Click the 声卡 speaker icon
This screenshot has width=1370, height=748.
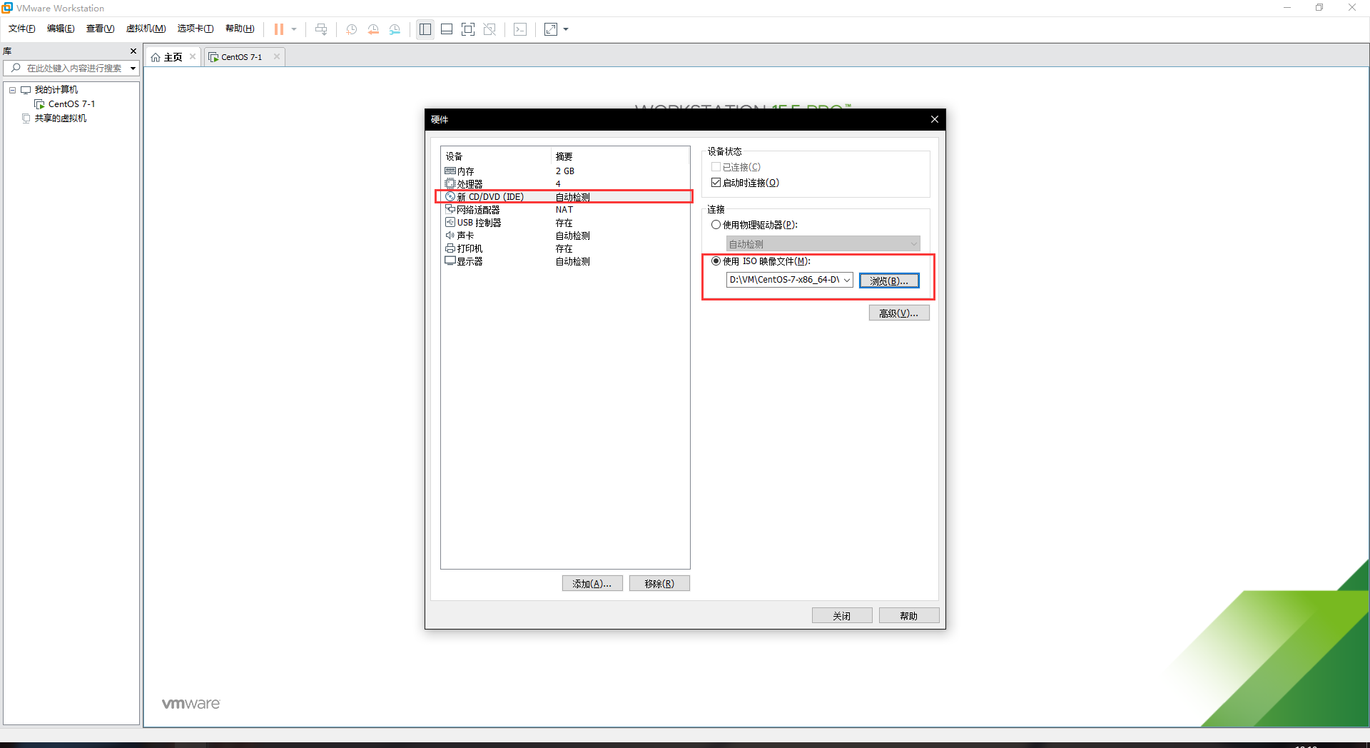click(x=450, y=236)
